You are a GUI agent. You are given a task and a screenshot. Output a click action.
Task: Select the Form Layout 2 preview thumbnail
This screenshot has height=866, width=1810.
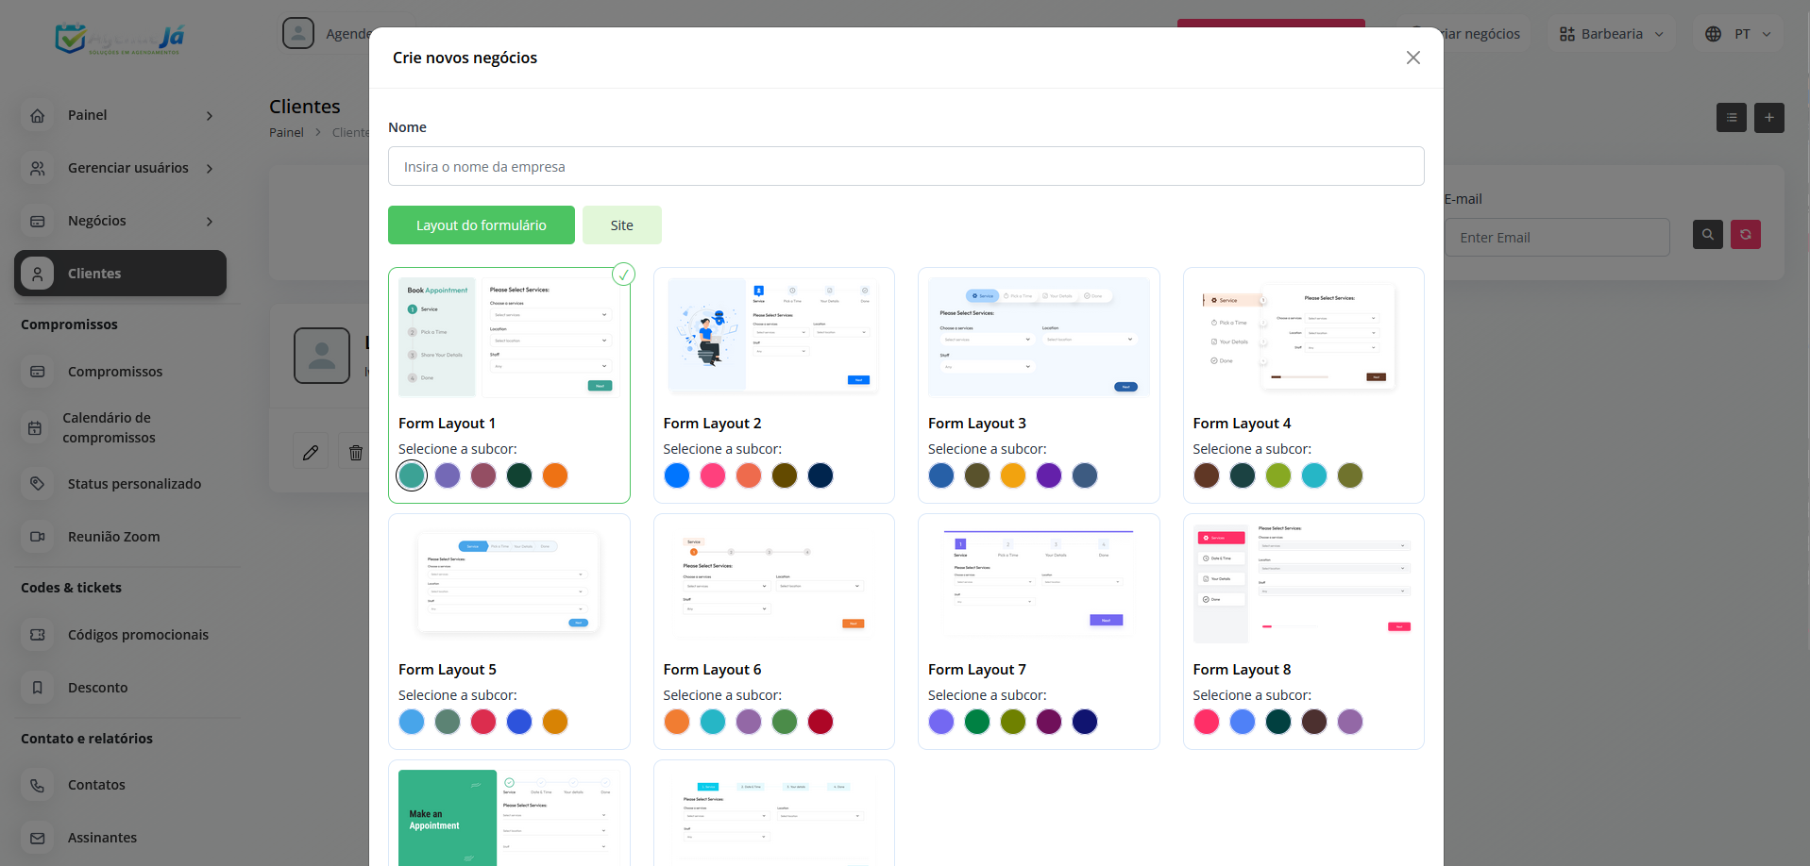[774, 338]
